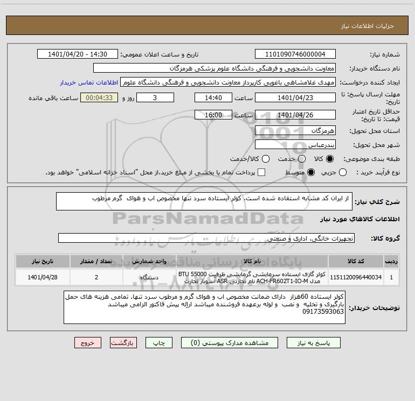Click the کد کالا column header

356,261
